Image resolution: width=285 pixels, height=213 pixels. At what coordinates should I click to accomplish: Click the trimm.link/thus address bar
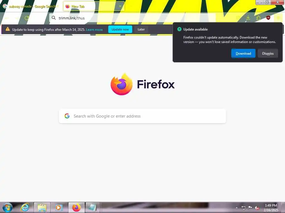point(133,18)
